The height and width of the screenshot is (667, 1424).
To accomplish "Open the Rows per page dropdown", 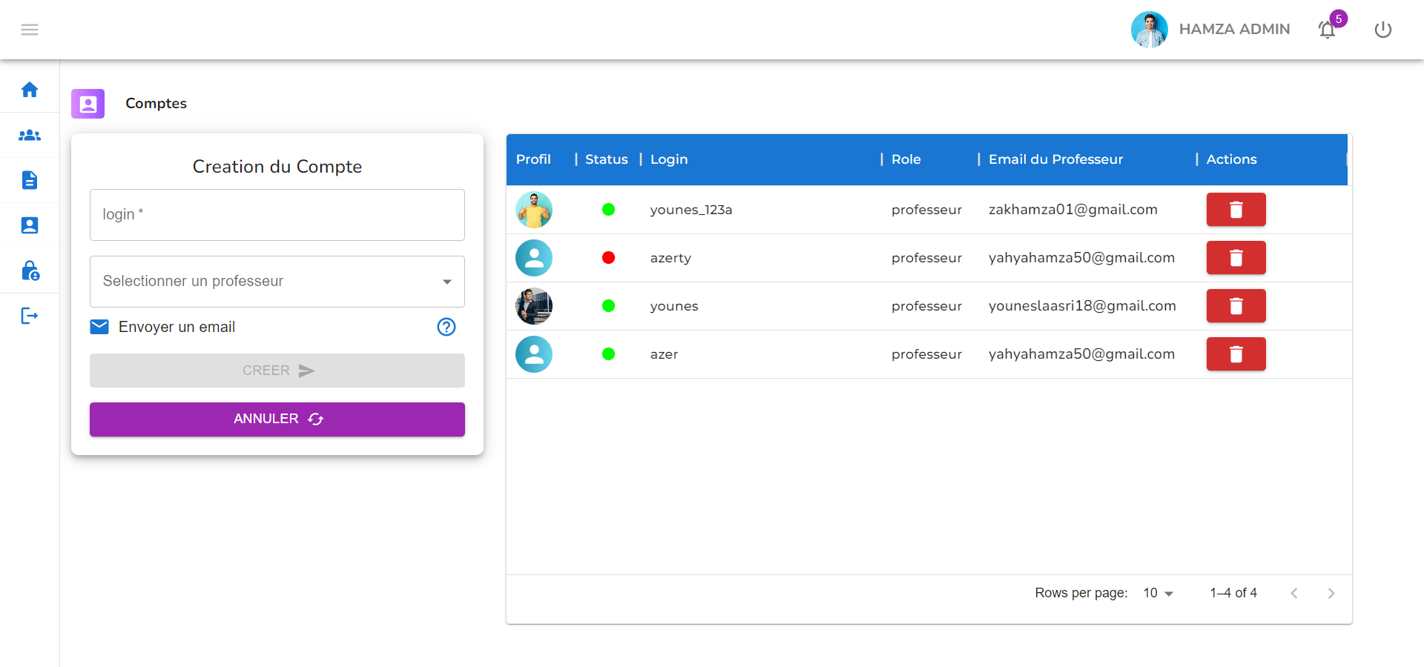I will (x=1158, y=593).
